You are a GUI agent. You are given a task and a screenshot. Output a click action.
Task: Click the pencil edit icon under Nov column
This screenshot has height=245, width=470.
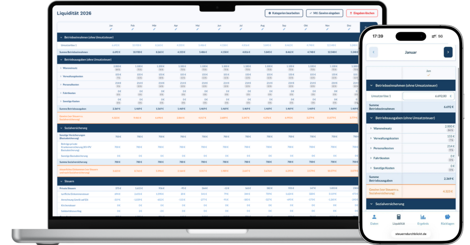328,29
